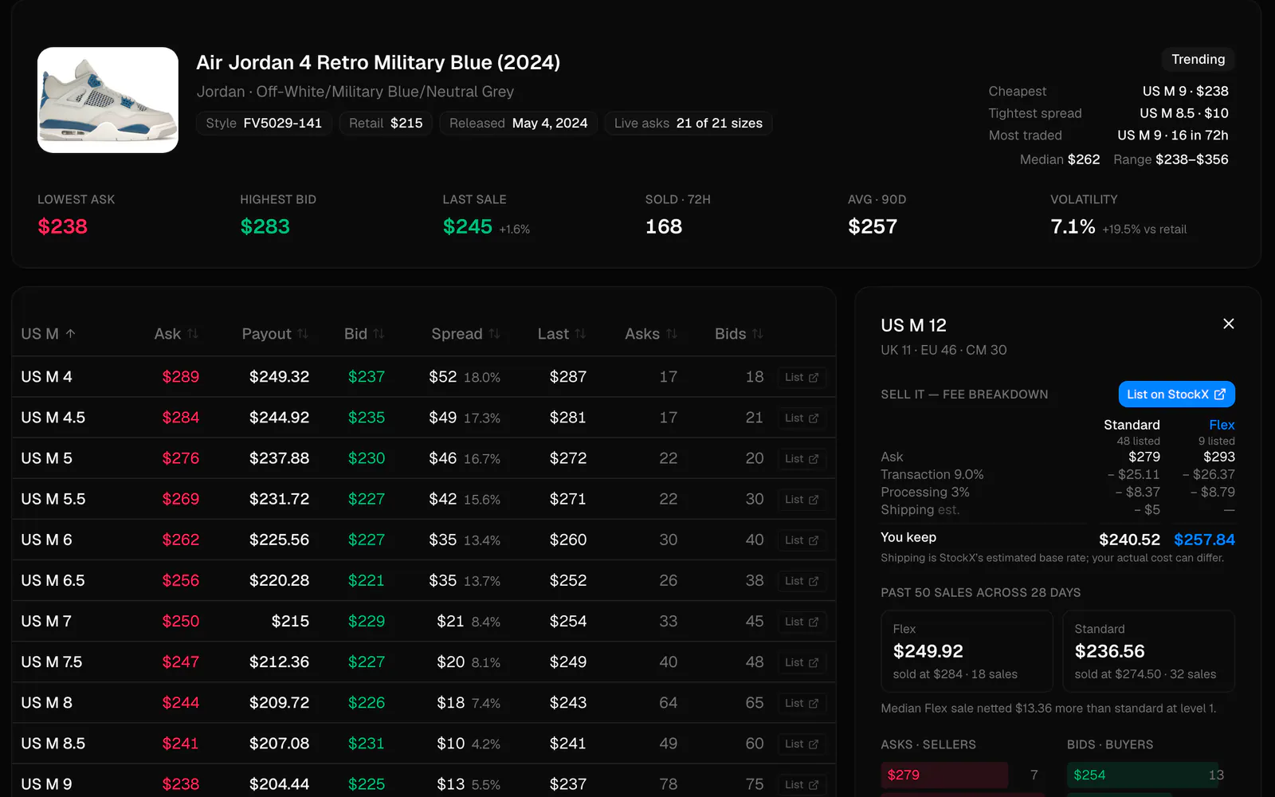Click the Last column sort icon
This screenshot has height=797, width=1275.
click(x=580, y=334)
